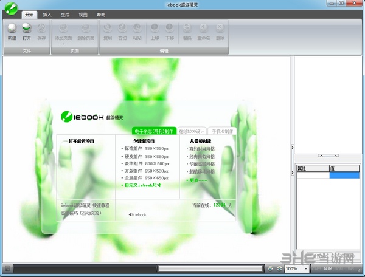Image resolution: width=365 pixels, height=277 pixels.
Task: Choose the 经典商务风格 template
Action: 203,156
